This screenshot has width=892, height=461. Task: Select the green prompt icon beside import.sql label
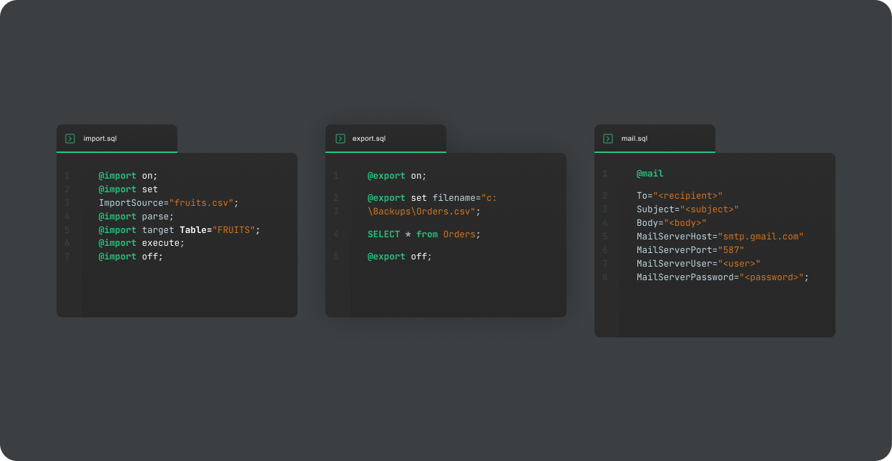coord(70,139)
